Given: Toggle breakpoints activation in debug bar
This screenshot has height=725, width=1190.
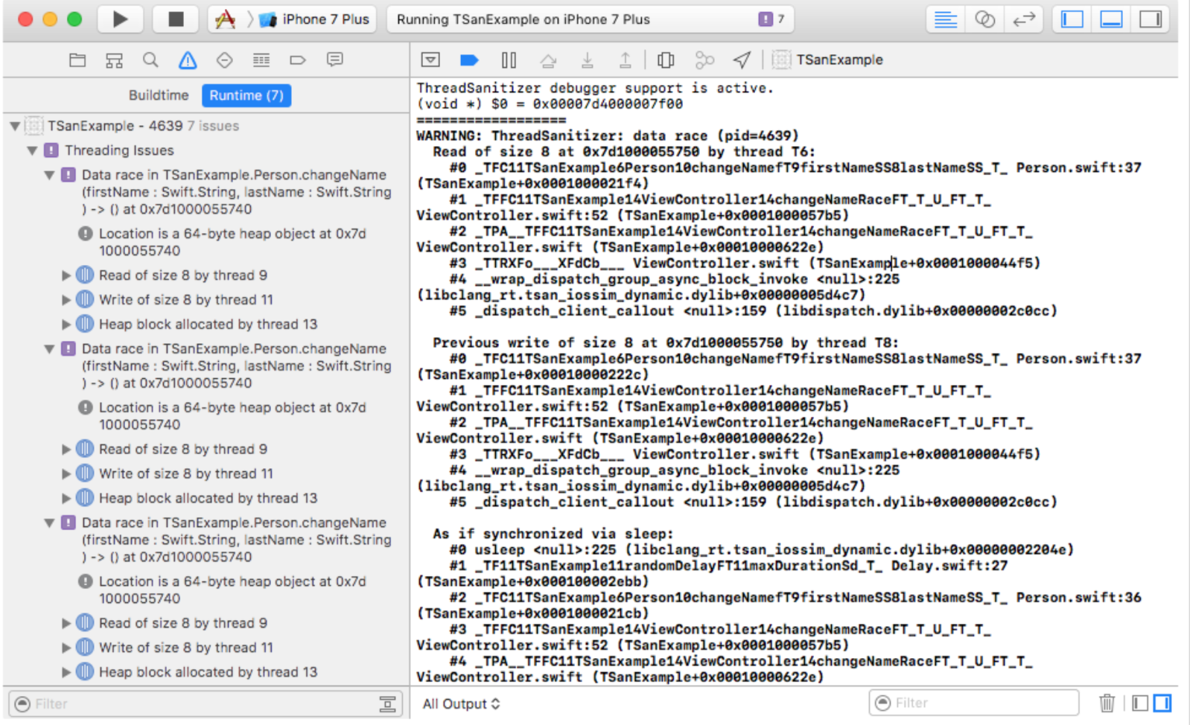Looking at the screenshot, I should click(x=469, y=60).
